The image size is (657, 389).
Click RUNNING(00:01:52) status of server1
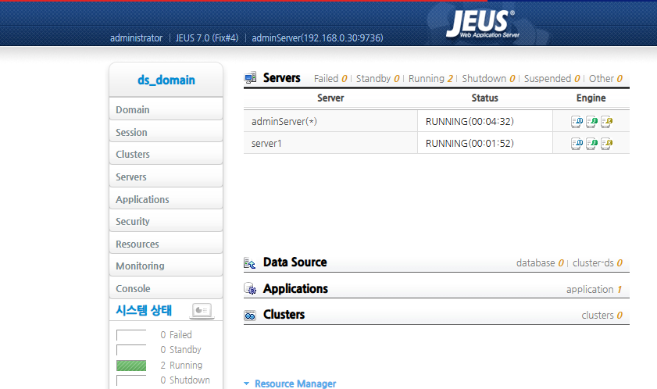tap(470, 144)
